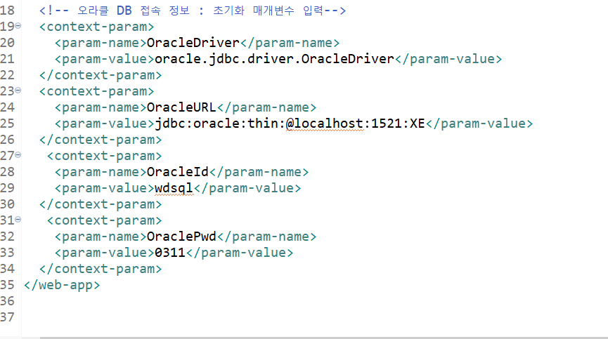
Task: Click 'OracleId' param-name text
Action: [x=178, y=172]
